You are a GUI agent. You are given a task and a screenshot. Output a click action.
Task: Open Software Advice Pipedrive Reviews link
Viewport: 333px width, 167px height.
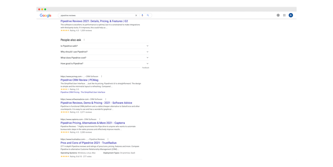tap(96, 103)
